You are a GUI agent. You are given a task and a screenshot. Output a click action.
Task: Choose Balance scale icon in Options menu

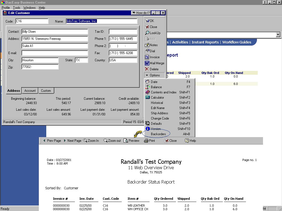coord(148,87)
